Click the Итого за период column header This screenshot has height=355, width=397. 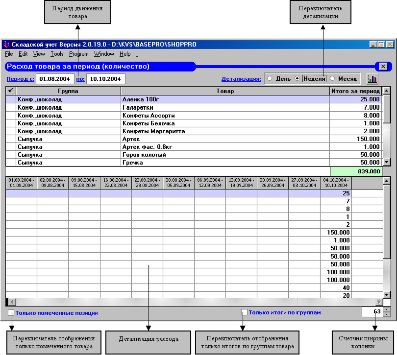tap(356, 91)
